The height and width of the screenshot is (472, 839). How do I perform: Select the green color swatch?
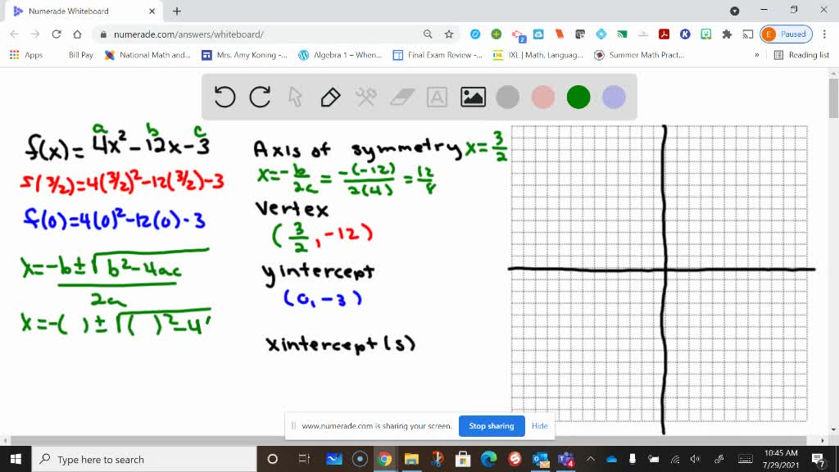coord(578,97)
